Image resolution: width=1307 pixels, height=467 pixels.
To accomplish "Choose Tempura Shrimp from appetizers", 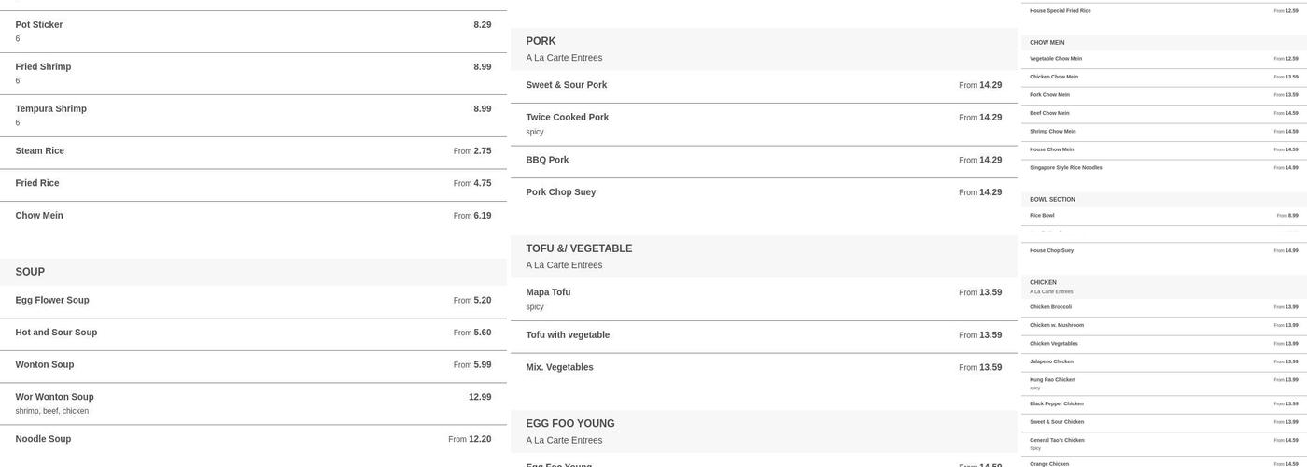I will click(x=253, y=116).
